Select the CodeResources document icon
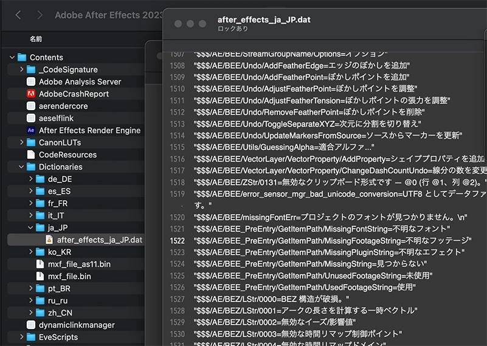Viewport: 487px width, 346px height. [x=31, y=154]
